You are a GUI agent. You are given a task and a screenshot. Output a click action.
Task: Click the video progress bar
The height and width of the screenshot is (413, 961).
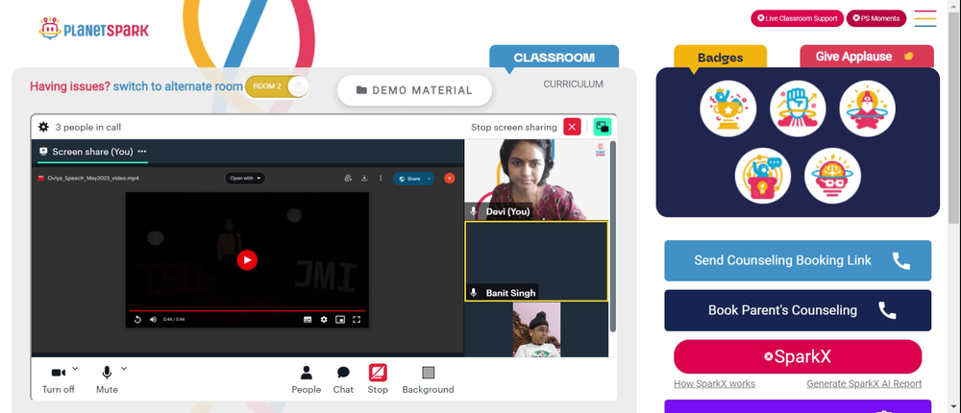[247, 310]
